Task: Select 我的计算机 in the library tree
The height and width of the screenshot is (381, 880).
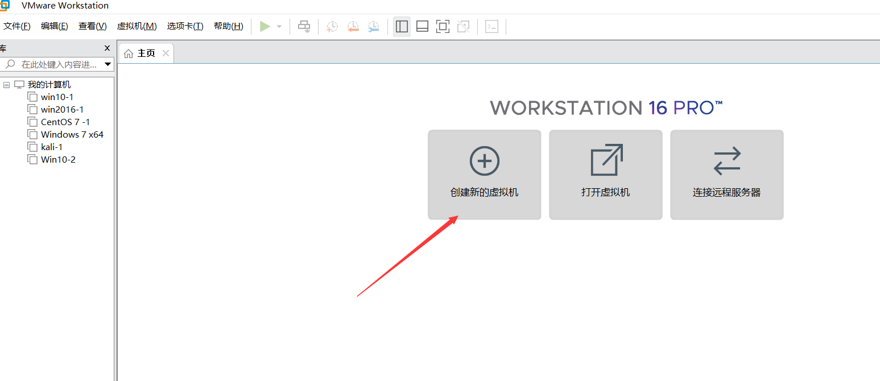Action: 49,85
